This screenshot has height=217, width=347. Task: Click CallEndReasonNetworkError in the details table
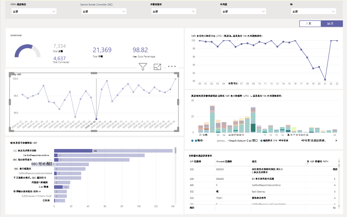tap(266, 185)
